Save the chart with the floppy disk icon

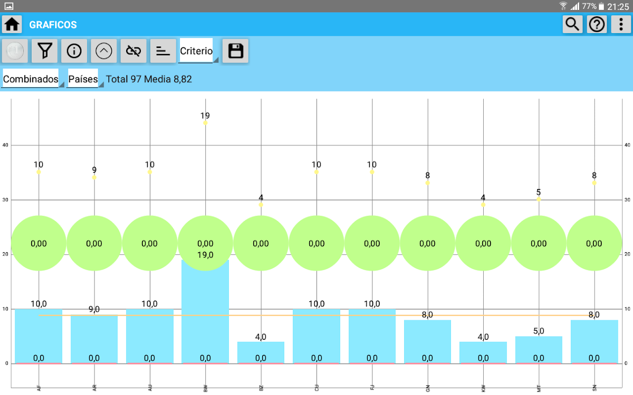click(x=235, y=51)
